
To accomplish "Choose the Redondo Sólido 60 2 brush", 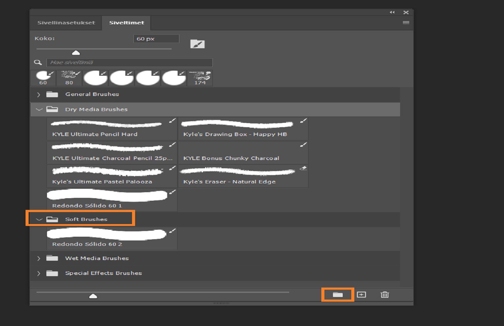I will pyautogui.click(x=112, y=239).
